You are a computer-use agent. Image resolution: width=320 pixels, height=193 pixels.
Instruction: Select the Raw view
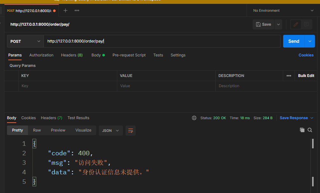[37, 130]
